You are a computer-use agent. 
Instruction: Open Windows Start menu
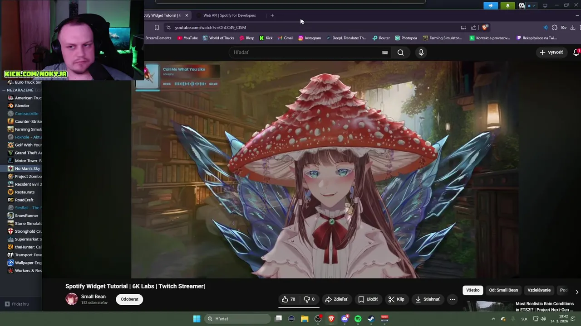pyautogui.click(x=197, y=319)
